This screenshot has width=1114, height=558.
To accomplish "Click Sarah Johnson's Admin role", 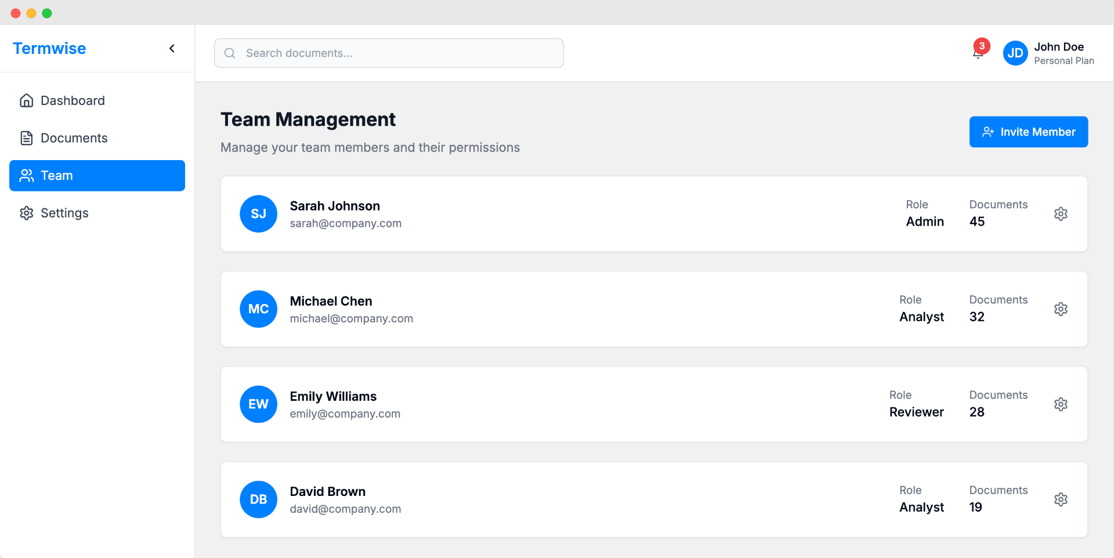I will pyautogui.click(x=925, y=222).
